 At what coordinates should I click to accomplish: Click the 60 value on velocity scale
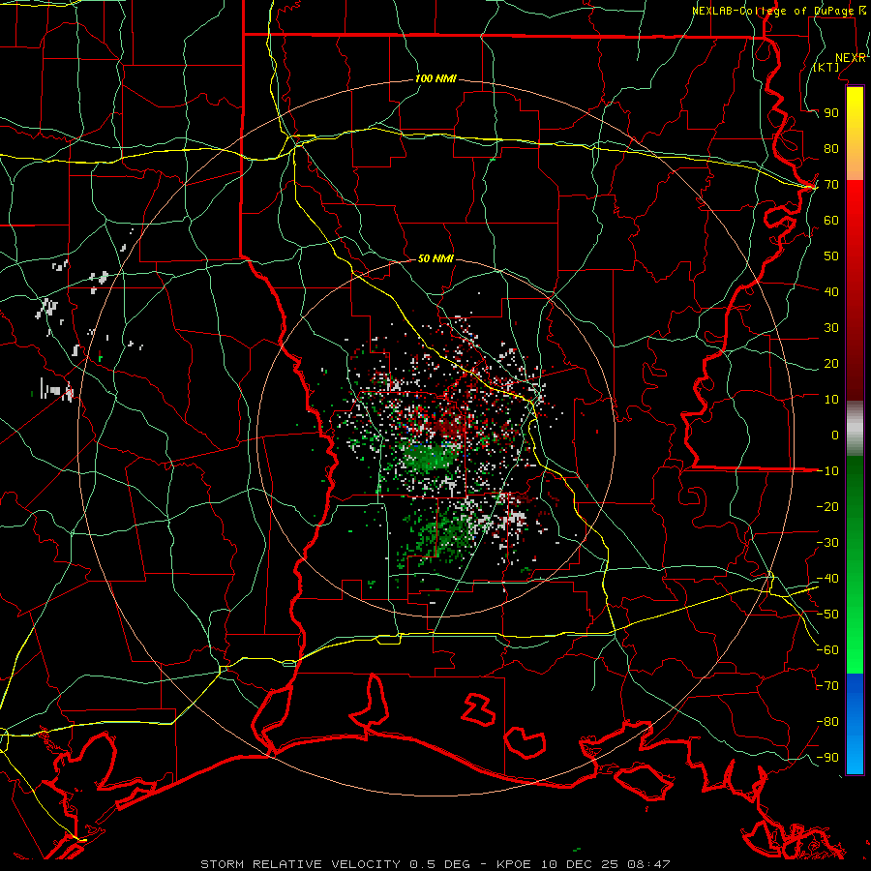[831, 221]
